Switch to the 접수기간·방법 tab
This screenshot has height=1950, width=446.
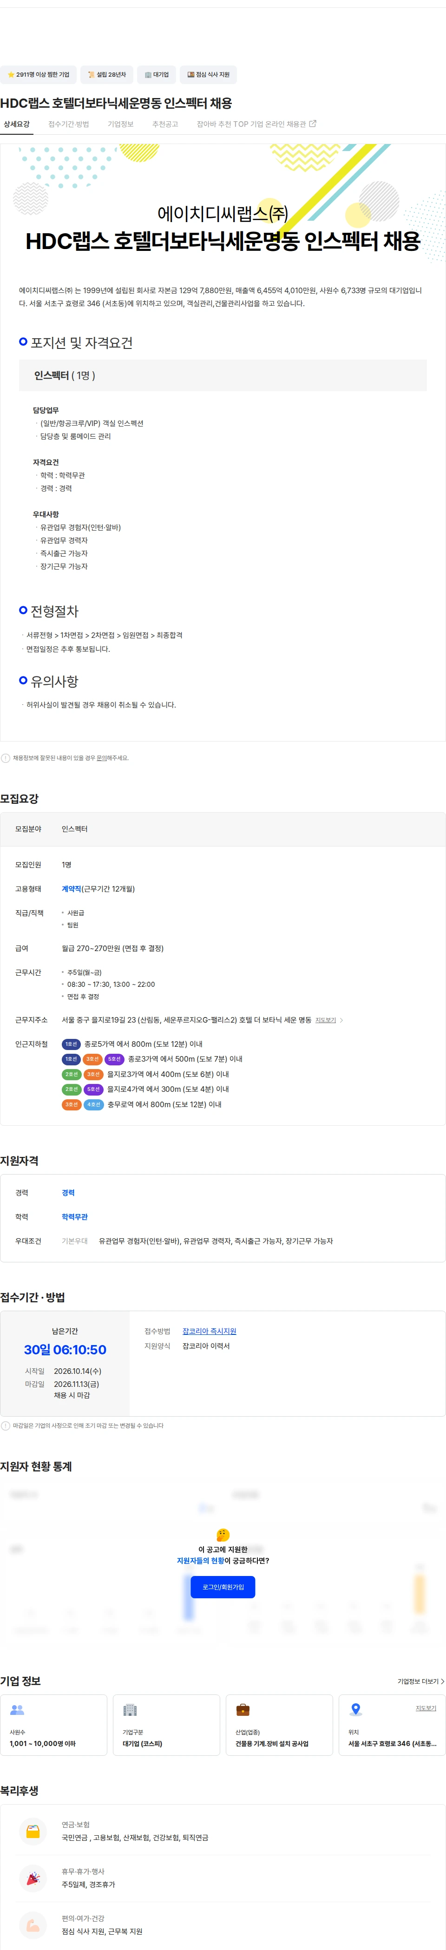pyautogui.click(x=68, y=124)
